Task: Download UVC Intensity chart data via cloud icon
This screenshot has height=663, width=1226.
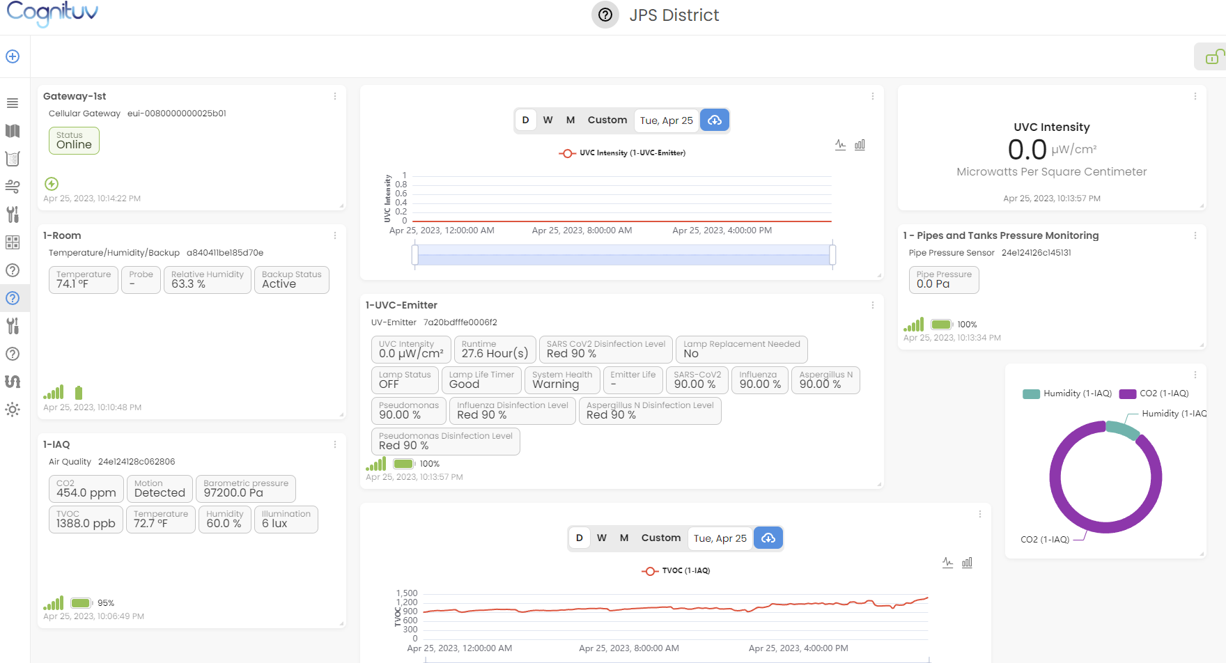Action: [x=715, y=120]
